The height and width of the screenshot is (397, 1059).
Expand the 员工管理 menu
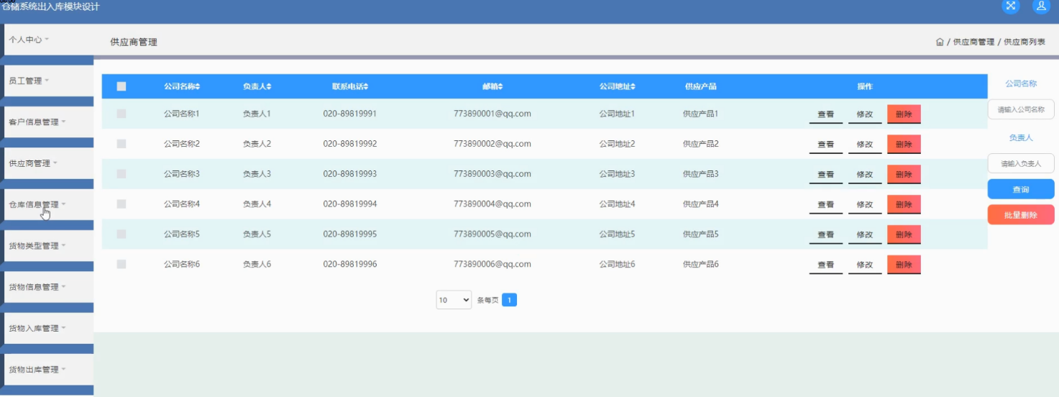coord(49,81)
